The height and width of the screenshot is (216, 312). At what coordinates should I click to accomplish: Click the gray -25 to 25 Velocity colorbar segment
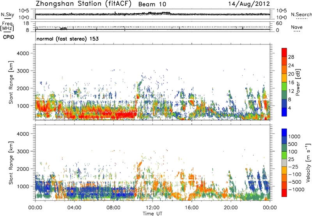284,163
